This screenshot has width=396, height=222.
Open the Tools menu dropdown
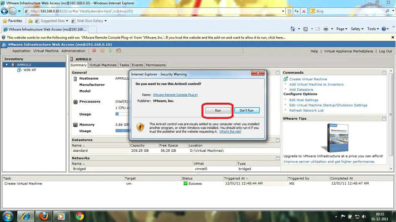pos(373,29)
